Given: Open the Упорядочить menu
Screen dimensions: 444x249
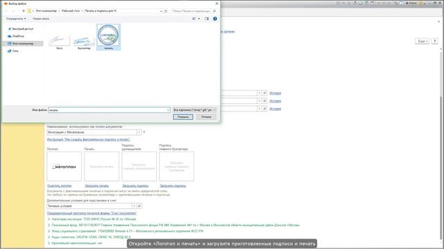Looking at the screenshot, I should [16, 19].
